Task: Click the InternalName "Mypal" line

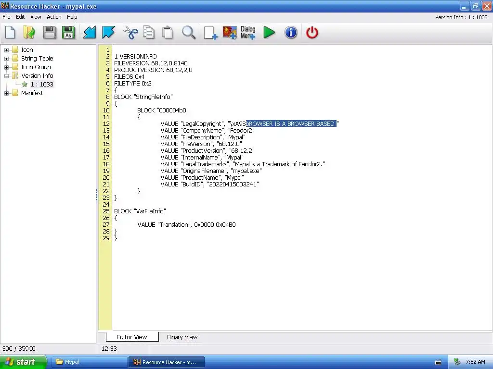Action: [202, 157]
